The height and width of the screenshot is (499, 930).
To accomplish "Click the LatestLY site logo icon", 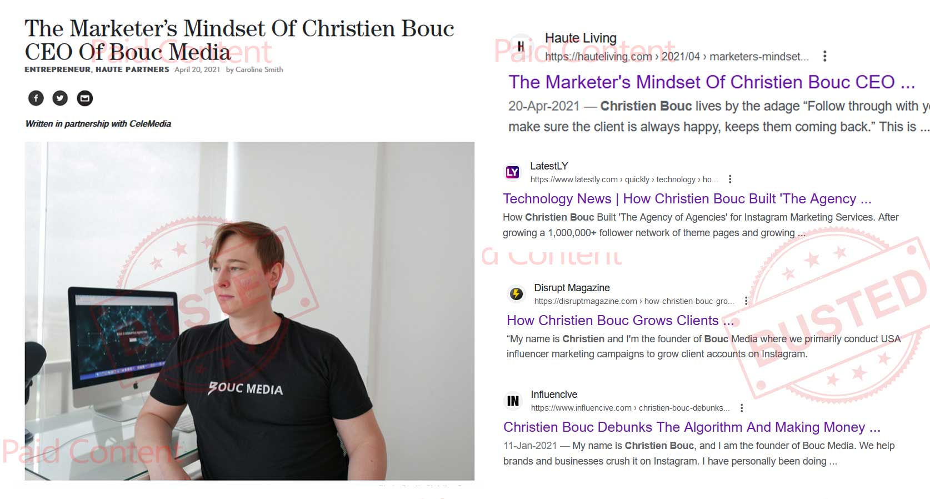I will pos(512,172).
